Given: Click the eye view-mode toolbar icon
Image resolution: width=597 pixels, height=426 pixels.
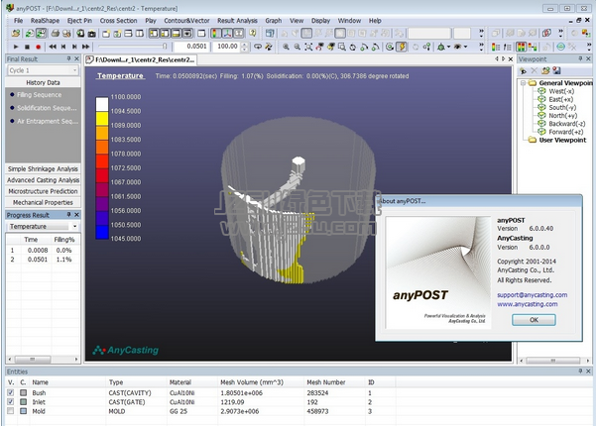Looking at the screenshot, I should tap(457, 47).
